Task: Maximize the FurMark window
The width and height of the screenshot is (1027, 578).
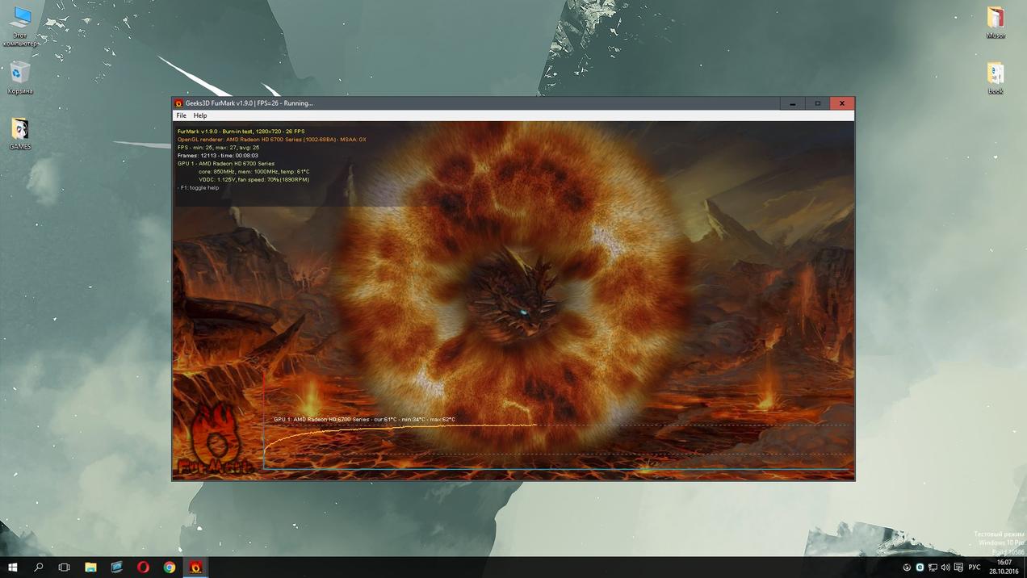Action: (x=817, y=103)
